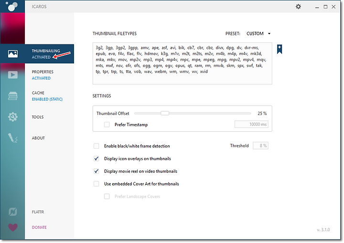Click the Threshold label
The image size is (344, 243).
pos(239,146)
